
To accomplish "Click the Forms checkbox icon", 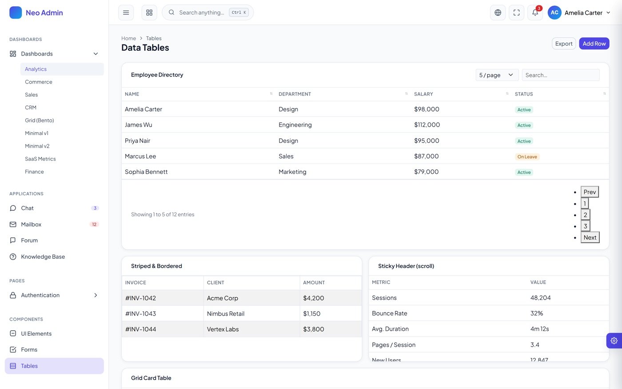I will click(13, 349).
